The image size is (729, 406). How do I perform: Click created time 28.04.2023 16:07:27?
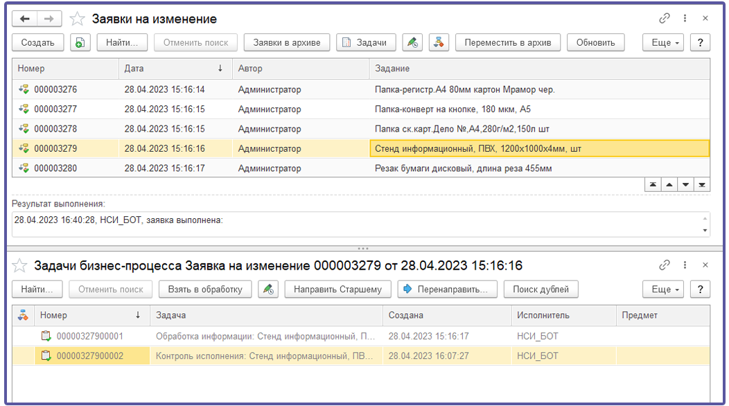coord(447,356)
